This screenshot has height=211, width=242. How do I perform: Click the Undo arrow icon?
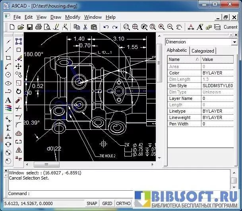[x=106, y=27]
